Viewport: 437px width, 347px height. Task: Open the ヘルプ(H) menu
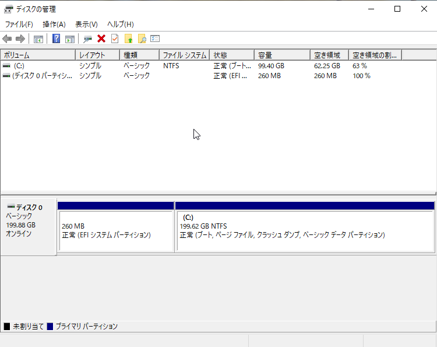click(x=121, y=24)
